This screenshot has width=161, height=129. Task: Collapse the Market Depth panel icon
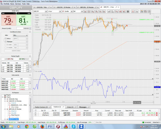[30, 56]
